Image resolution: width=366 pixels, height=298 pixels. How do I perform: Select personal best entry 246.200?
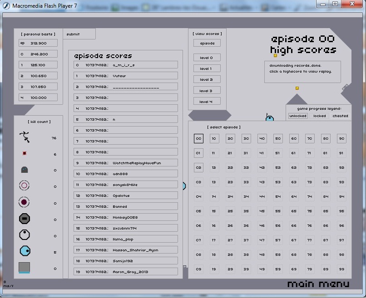[39, 54]
